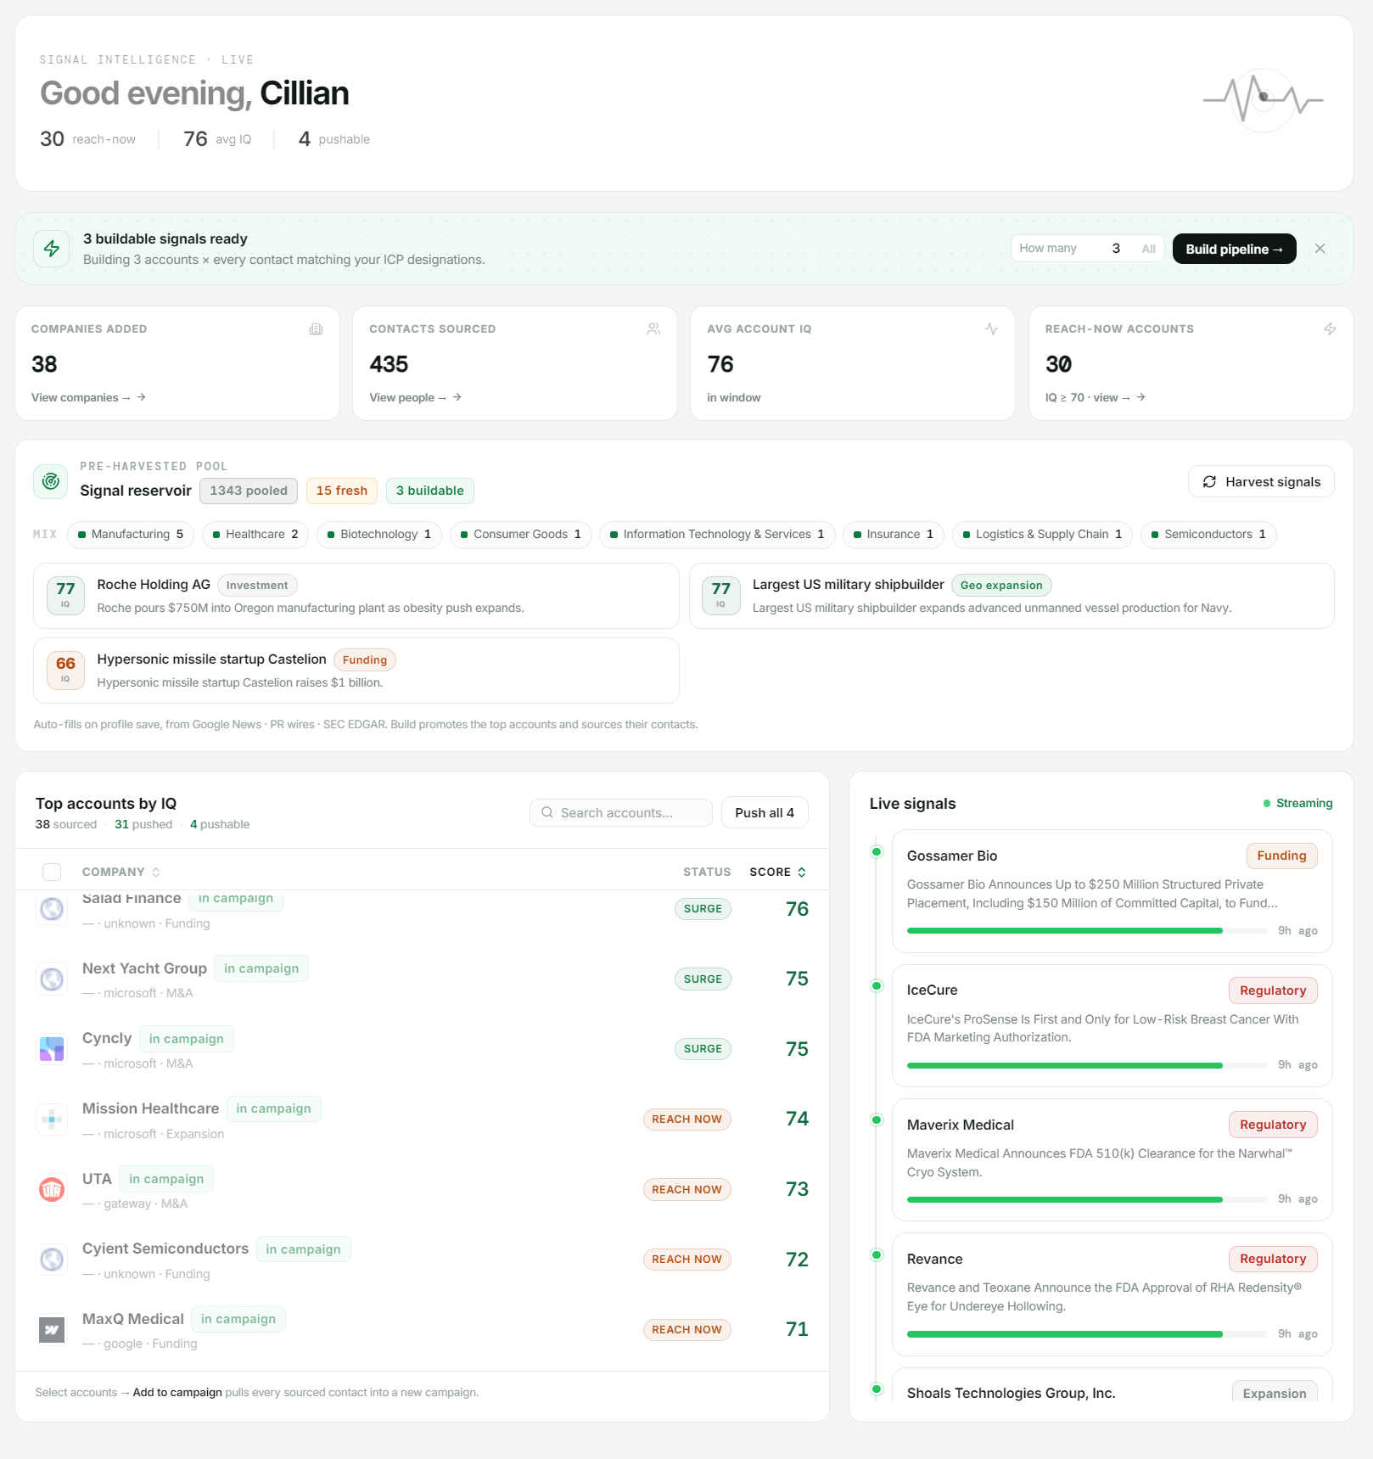1373x1459 pixels.
Task: Click the 77 IQ badge for Roche Holding AG
Action: click(65, 596)
